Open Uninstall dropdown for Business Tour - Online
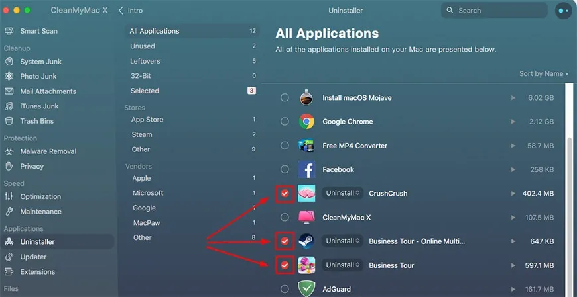 pos(343,241)
